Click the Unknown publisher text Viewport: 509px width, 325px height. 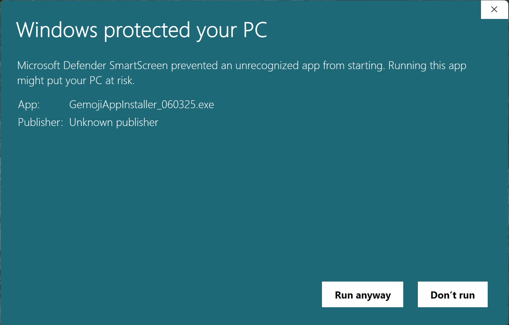[x=114, y=122]
